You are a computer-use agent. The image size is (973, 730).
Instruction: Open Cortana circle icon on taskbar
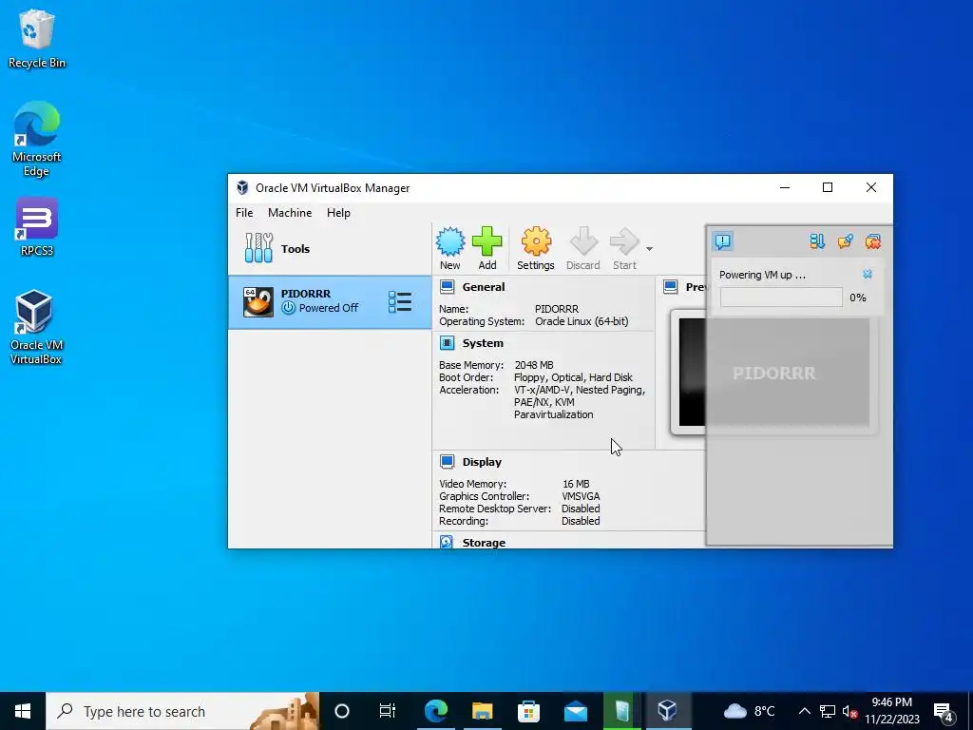341,711
